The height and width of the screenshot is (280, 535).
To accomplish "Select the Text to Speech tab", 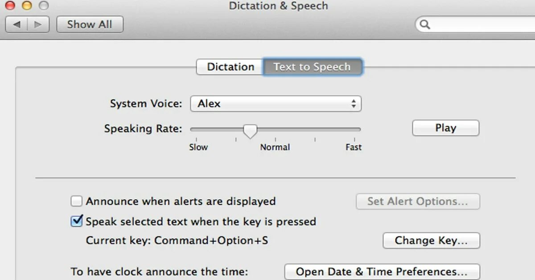I will click(312, 67).
